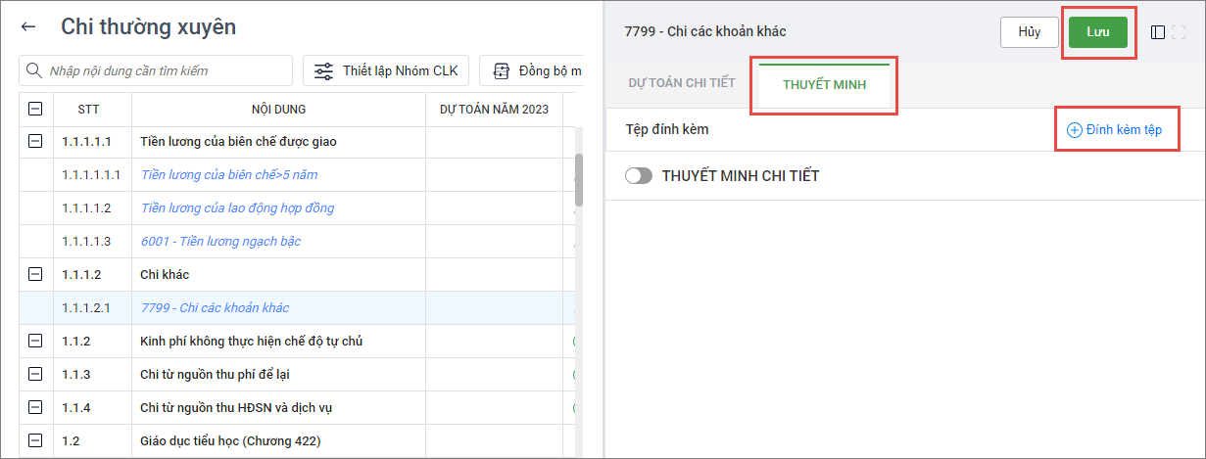Click the fullscreen expand icon
The image size is (1206, 459).
click(1179, 32)
